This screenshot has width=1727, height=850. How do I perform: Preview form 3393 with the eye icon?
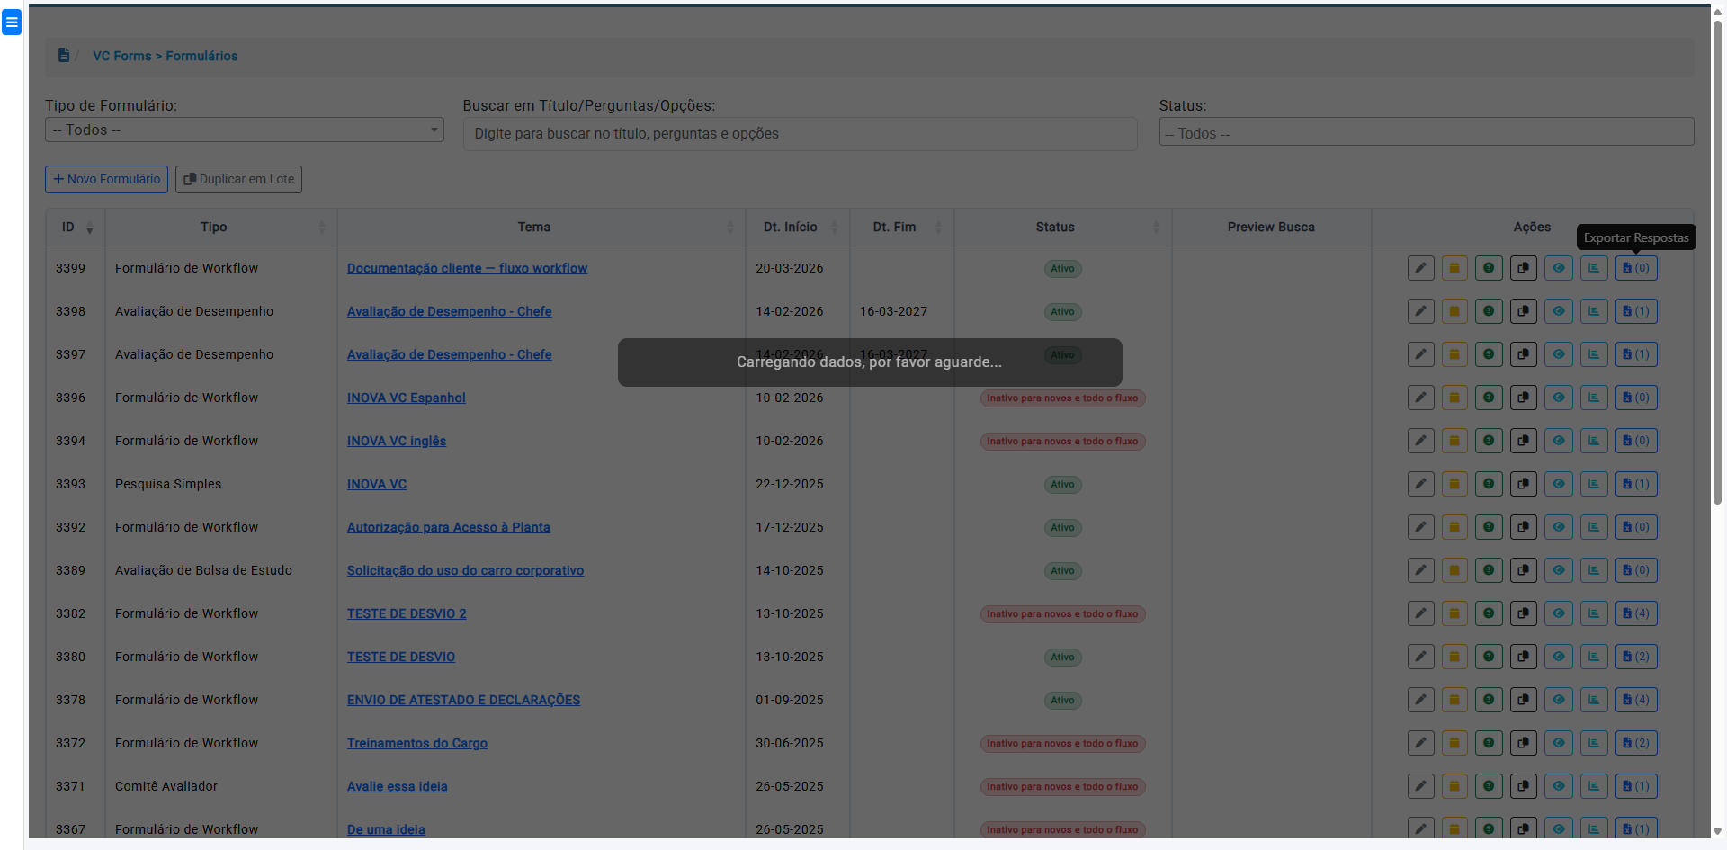(1559, 484)
